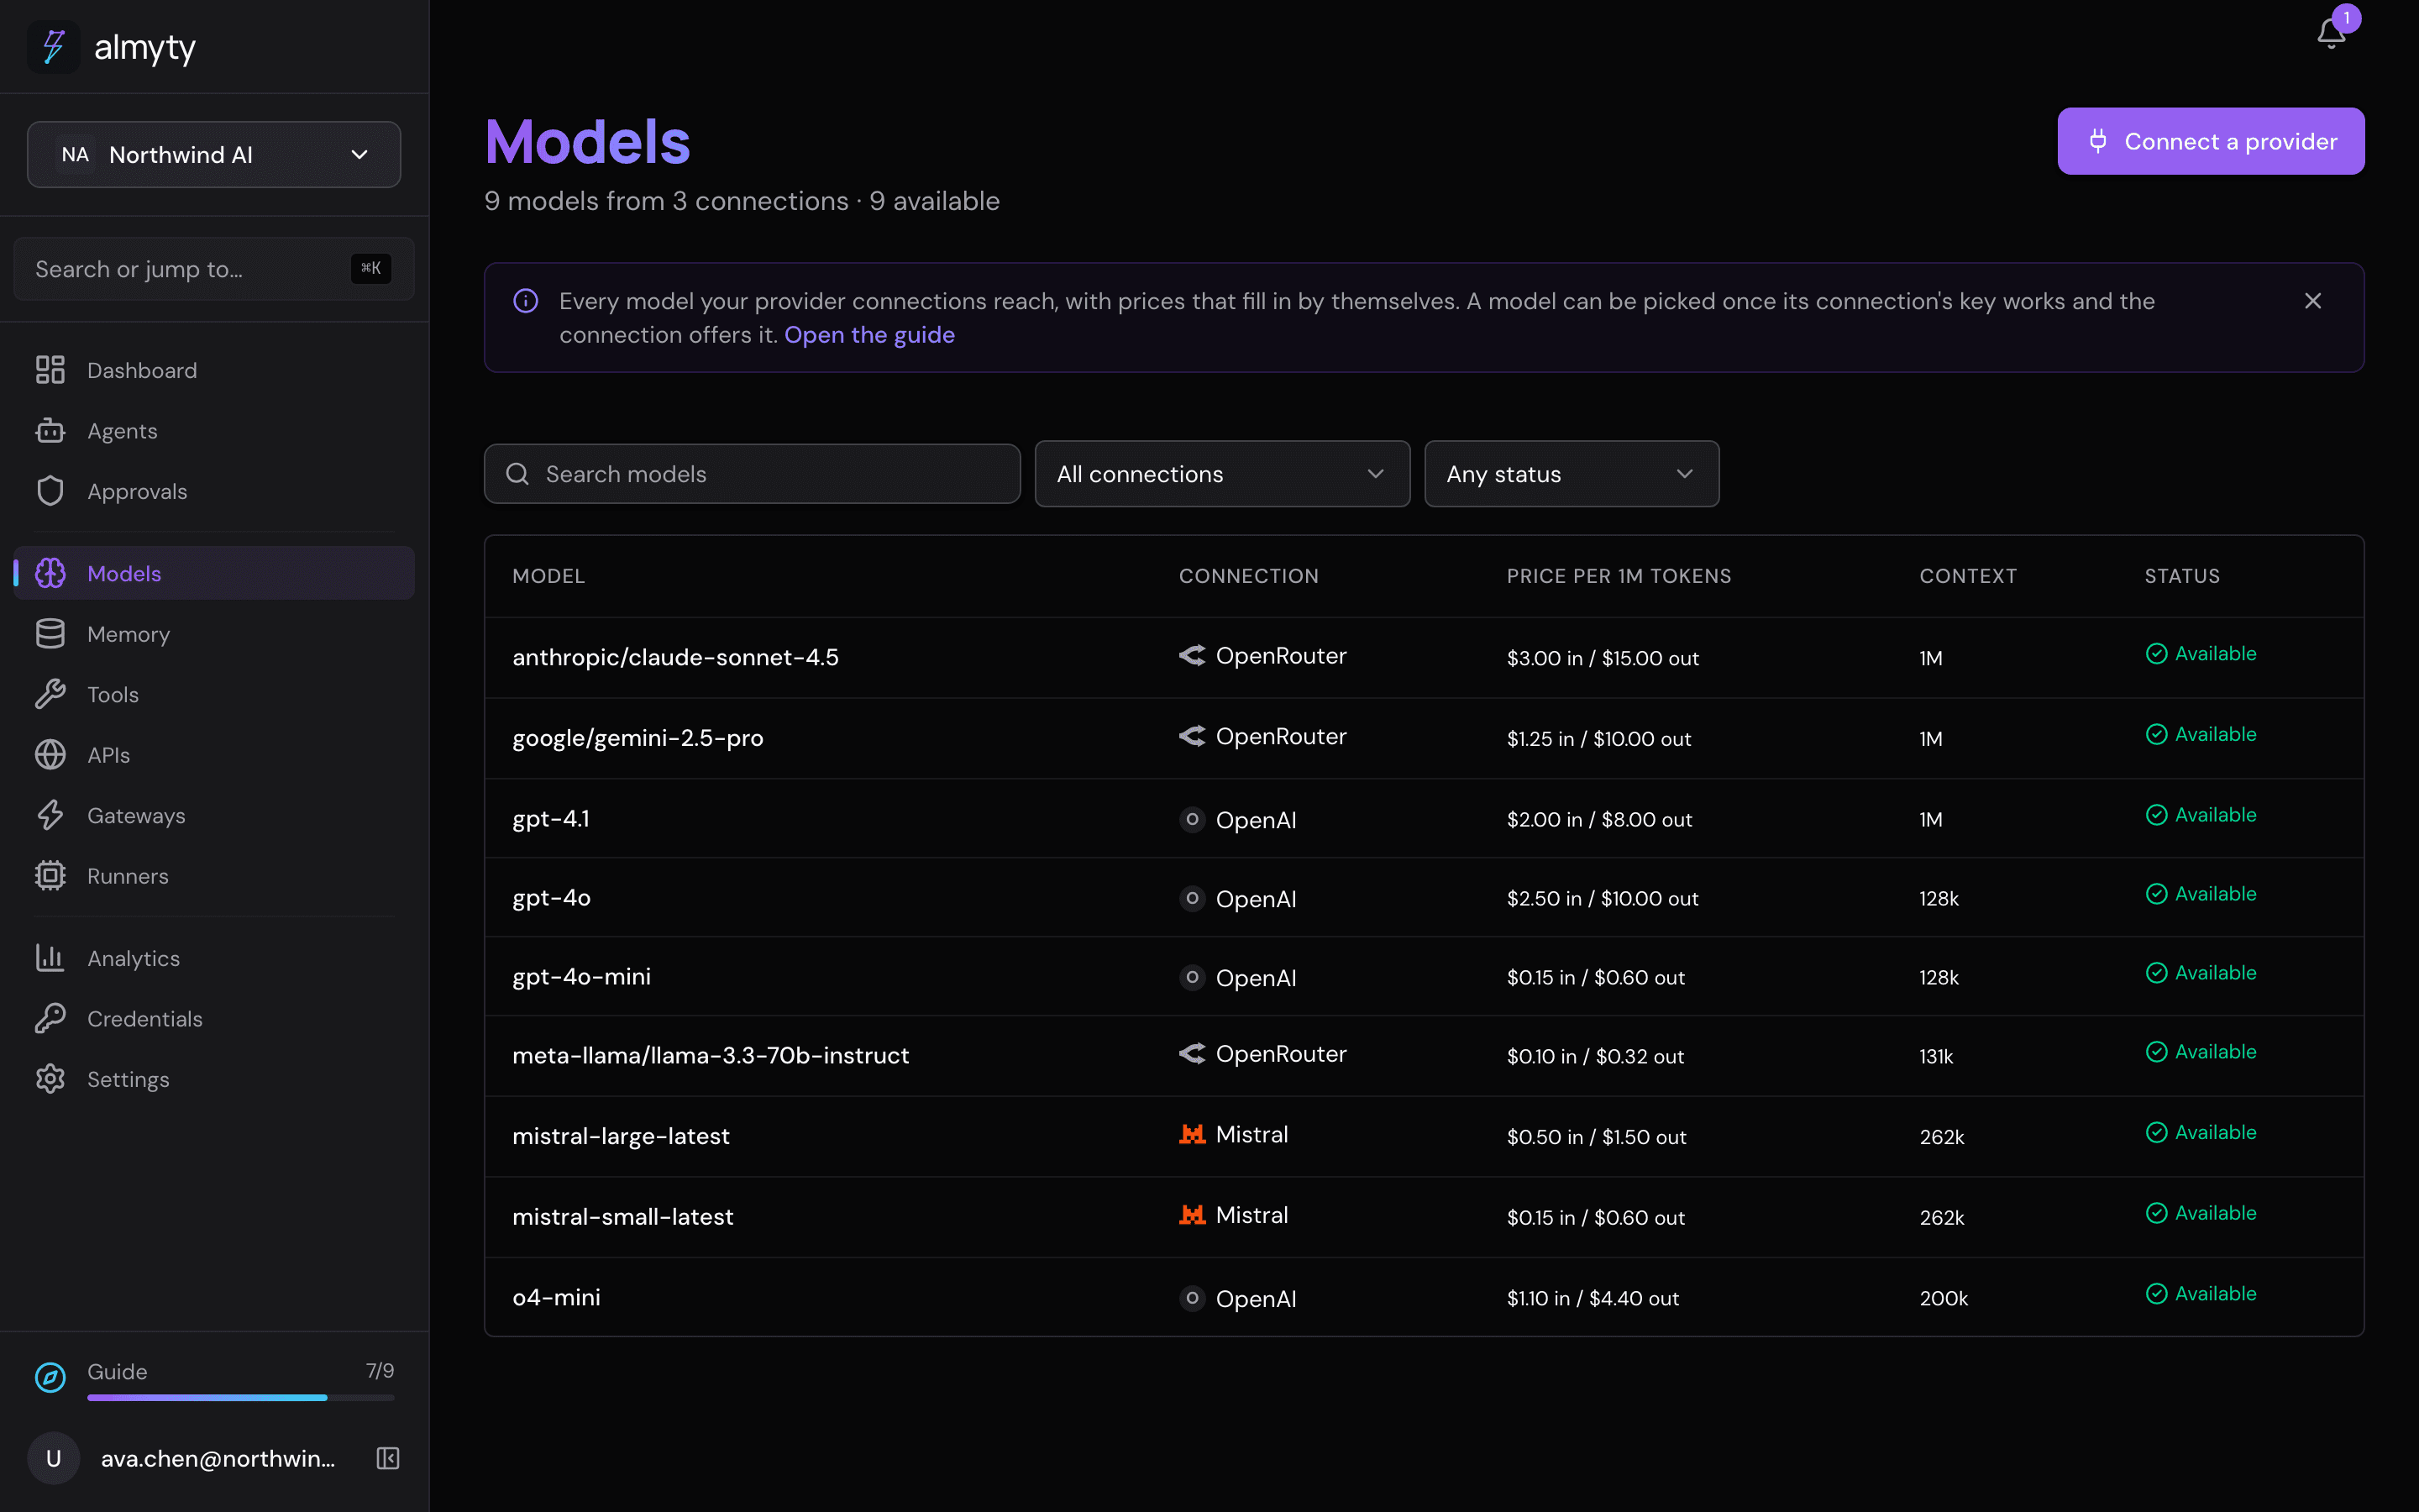Image resolution: width=2419 pixels, height=1512 pixels.
Task: Go to Memory in the sidebar
Action: coord(214,634)
